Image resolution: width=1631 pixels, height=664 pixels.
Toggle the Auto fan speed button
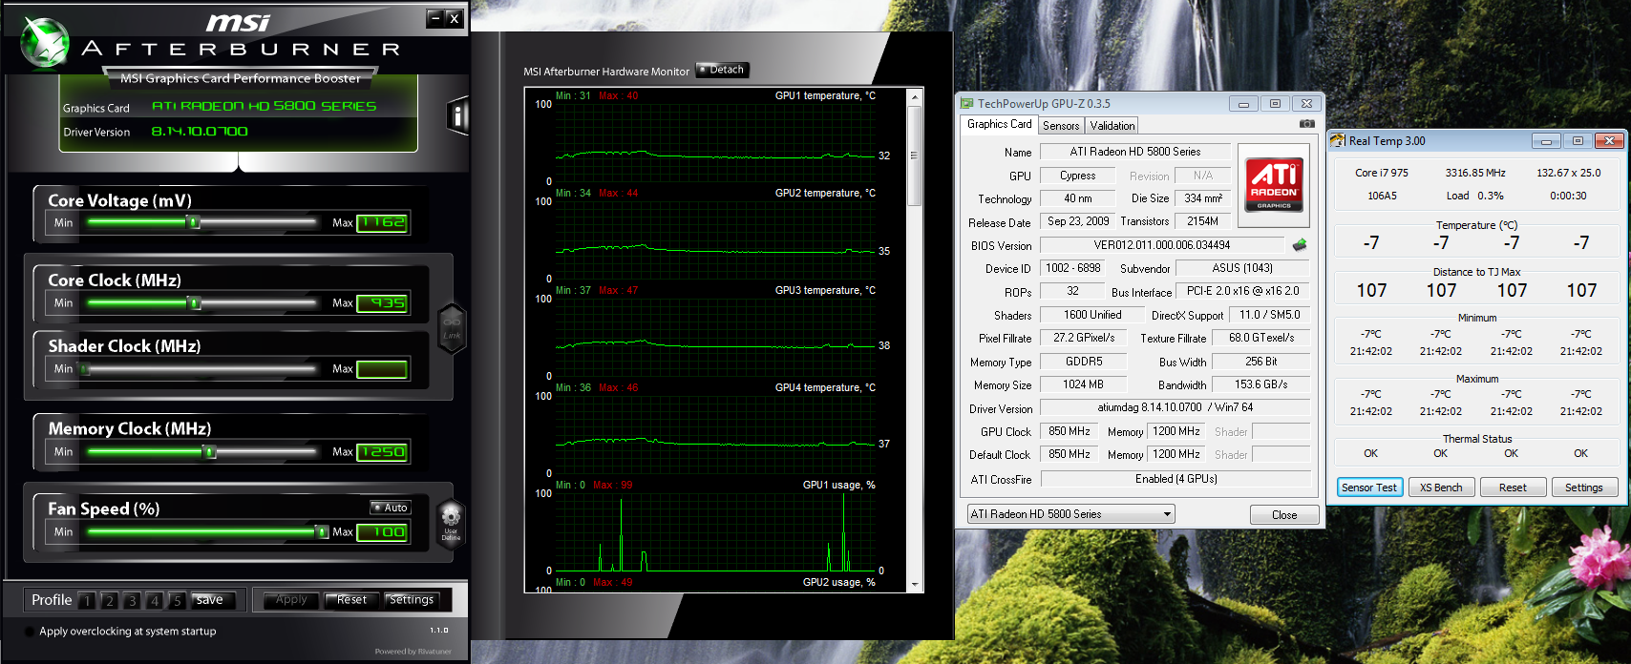coord(391,508)
